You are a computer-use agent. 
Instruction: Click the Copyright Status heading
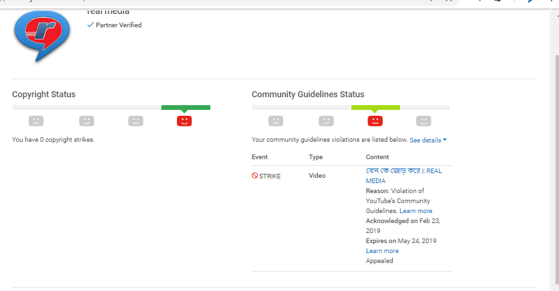[x=44, y=94]
